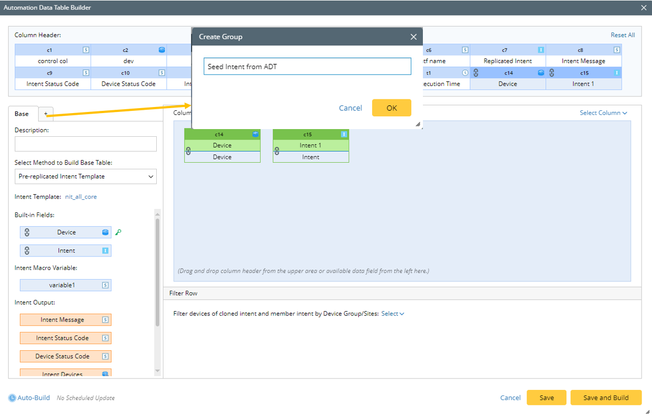The width and height of the screenshot is (652, 417).
Task: Click string icon on Device Status Code output
Action: tap(105, 356)
